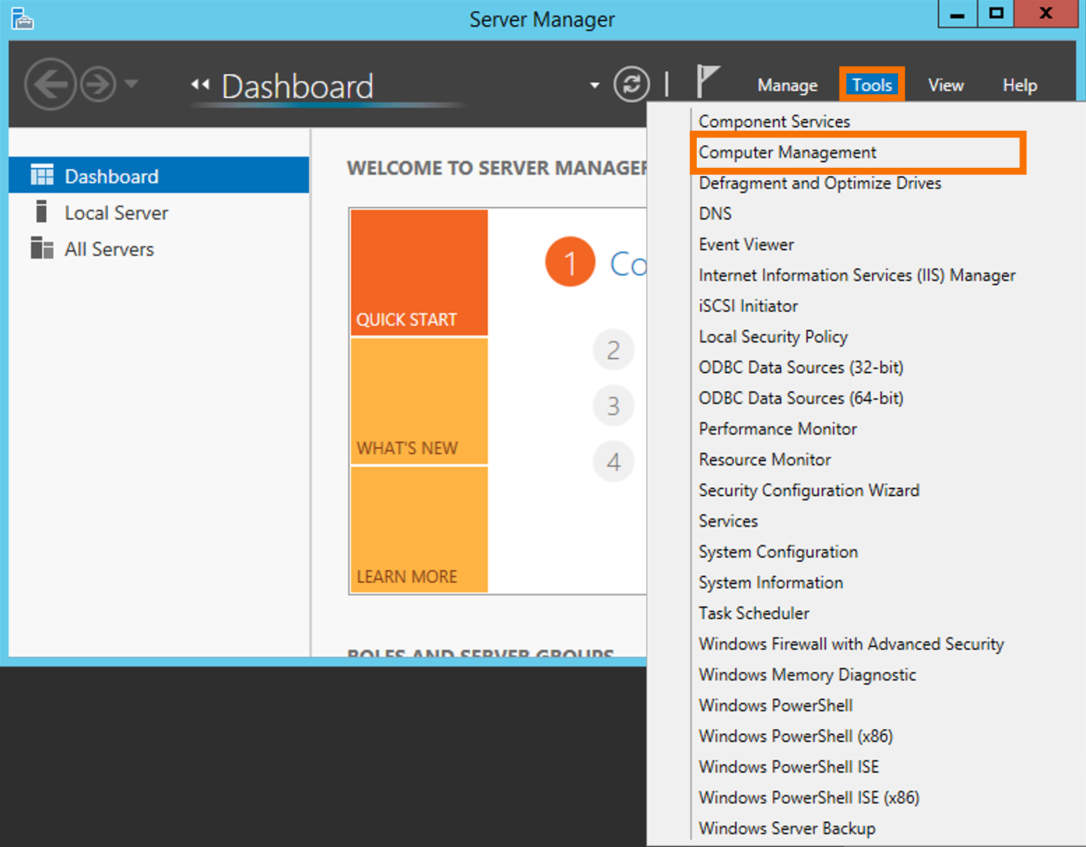Open System Configuration
The height and width of the screenshot is (847, 1086).
(778, 552)
